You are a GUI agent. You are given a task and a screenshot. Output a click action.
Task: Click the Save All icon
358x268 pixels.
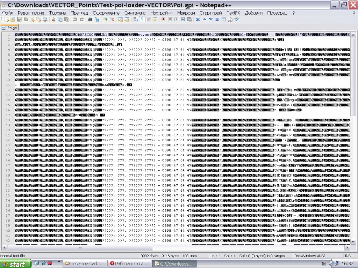tap(26, 20)
